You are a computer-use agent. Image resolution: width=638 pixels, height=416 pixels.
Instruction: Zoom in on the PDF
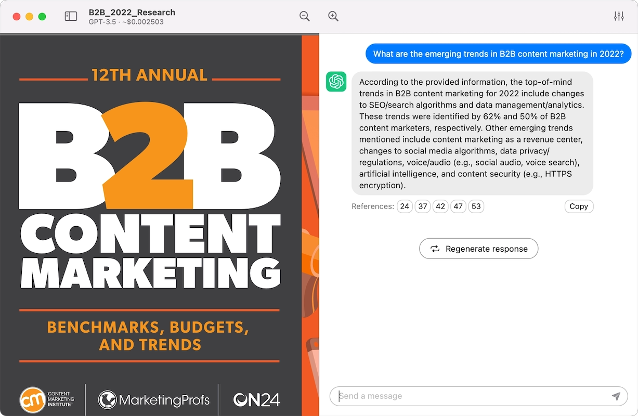pos(333,16)
